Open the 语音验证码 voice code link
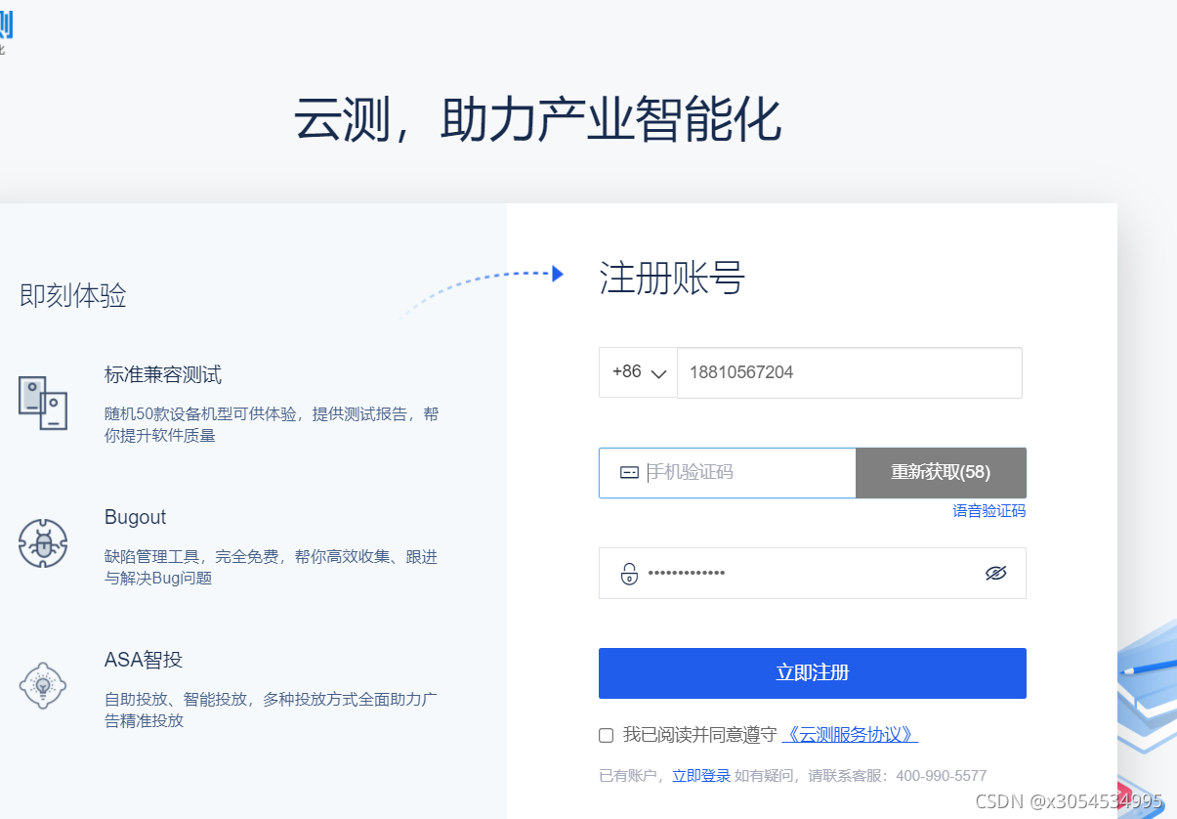The width and height of the screenshot is (1177, 819). tap(989, 511)
